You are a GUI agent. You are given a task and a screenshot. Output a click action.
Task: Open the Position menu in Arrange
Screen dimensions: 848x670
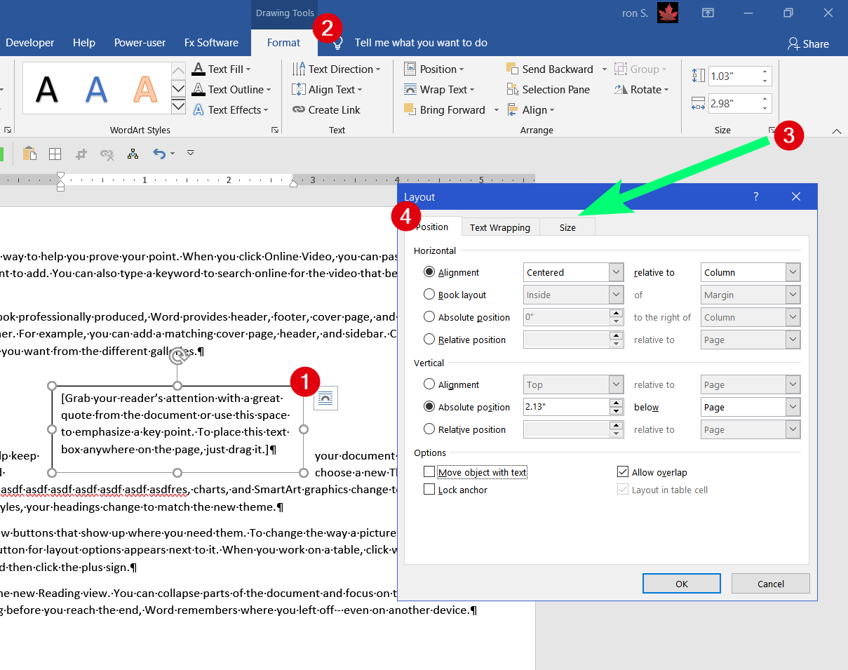pyautogui.click(x=433, y=69)
